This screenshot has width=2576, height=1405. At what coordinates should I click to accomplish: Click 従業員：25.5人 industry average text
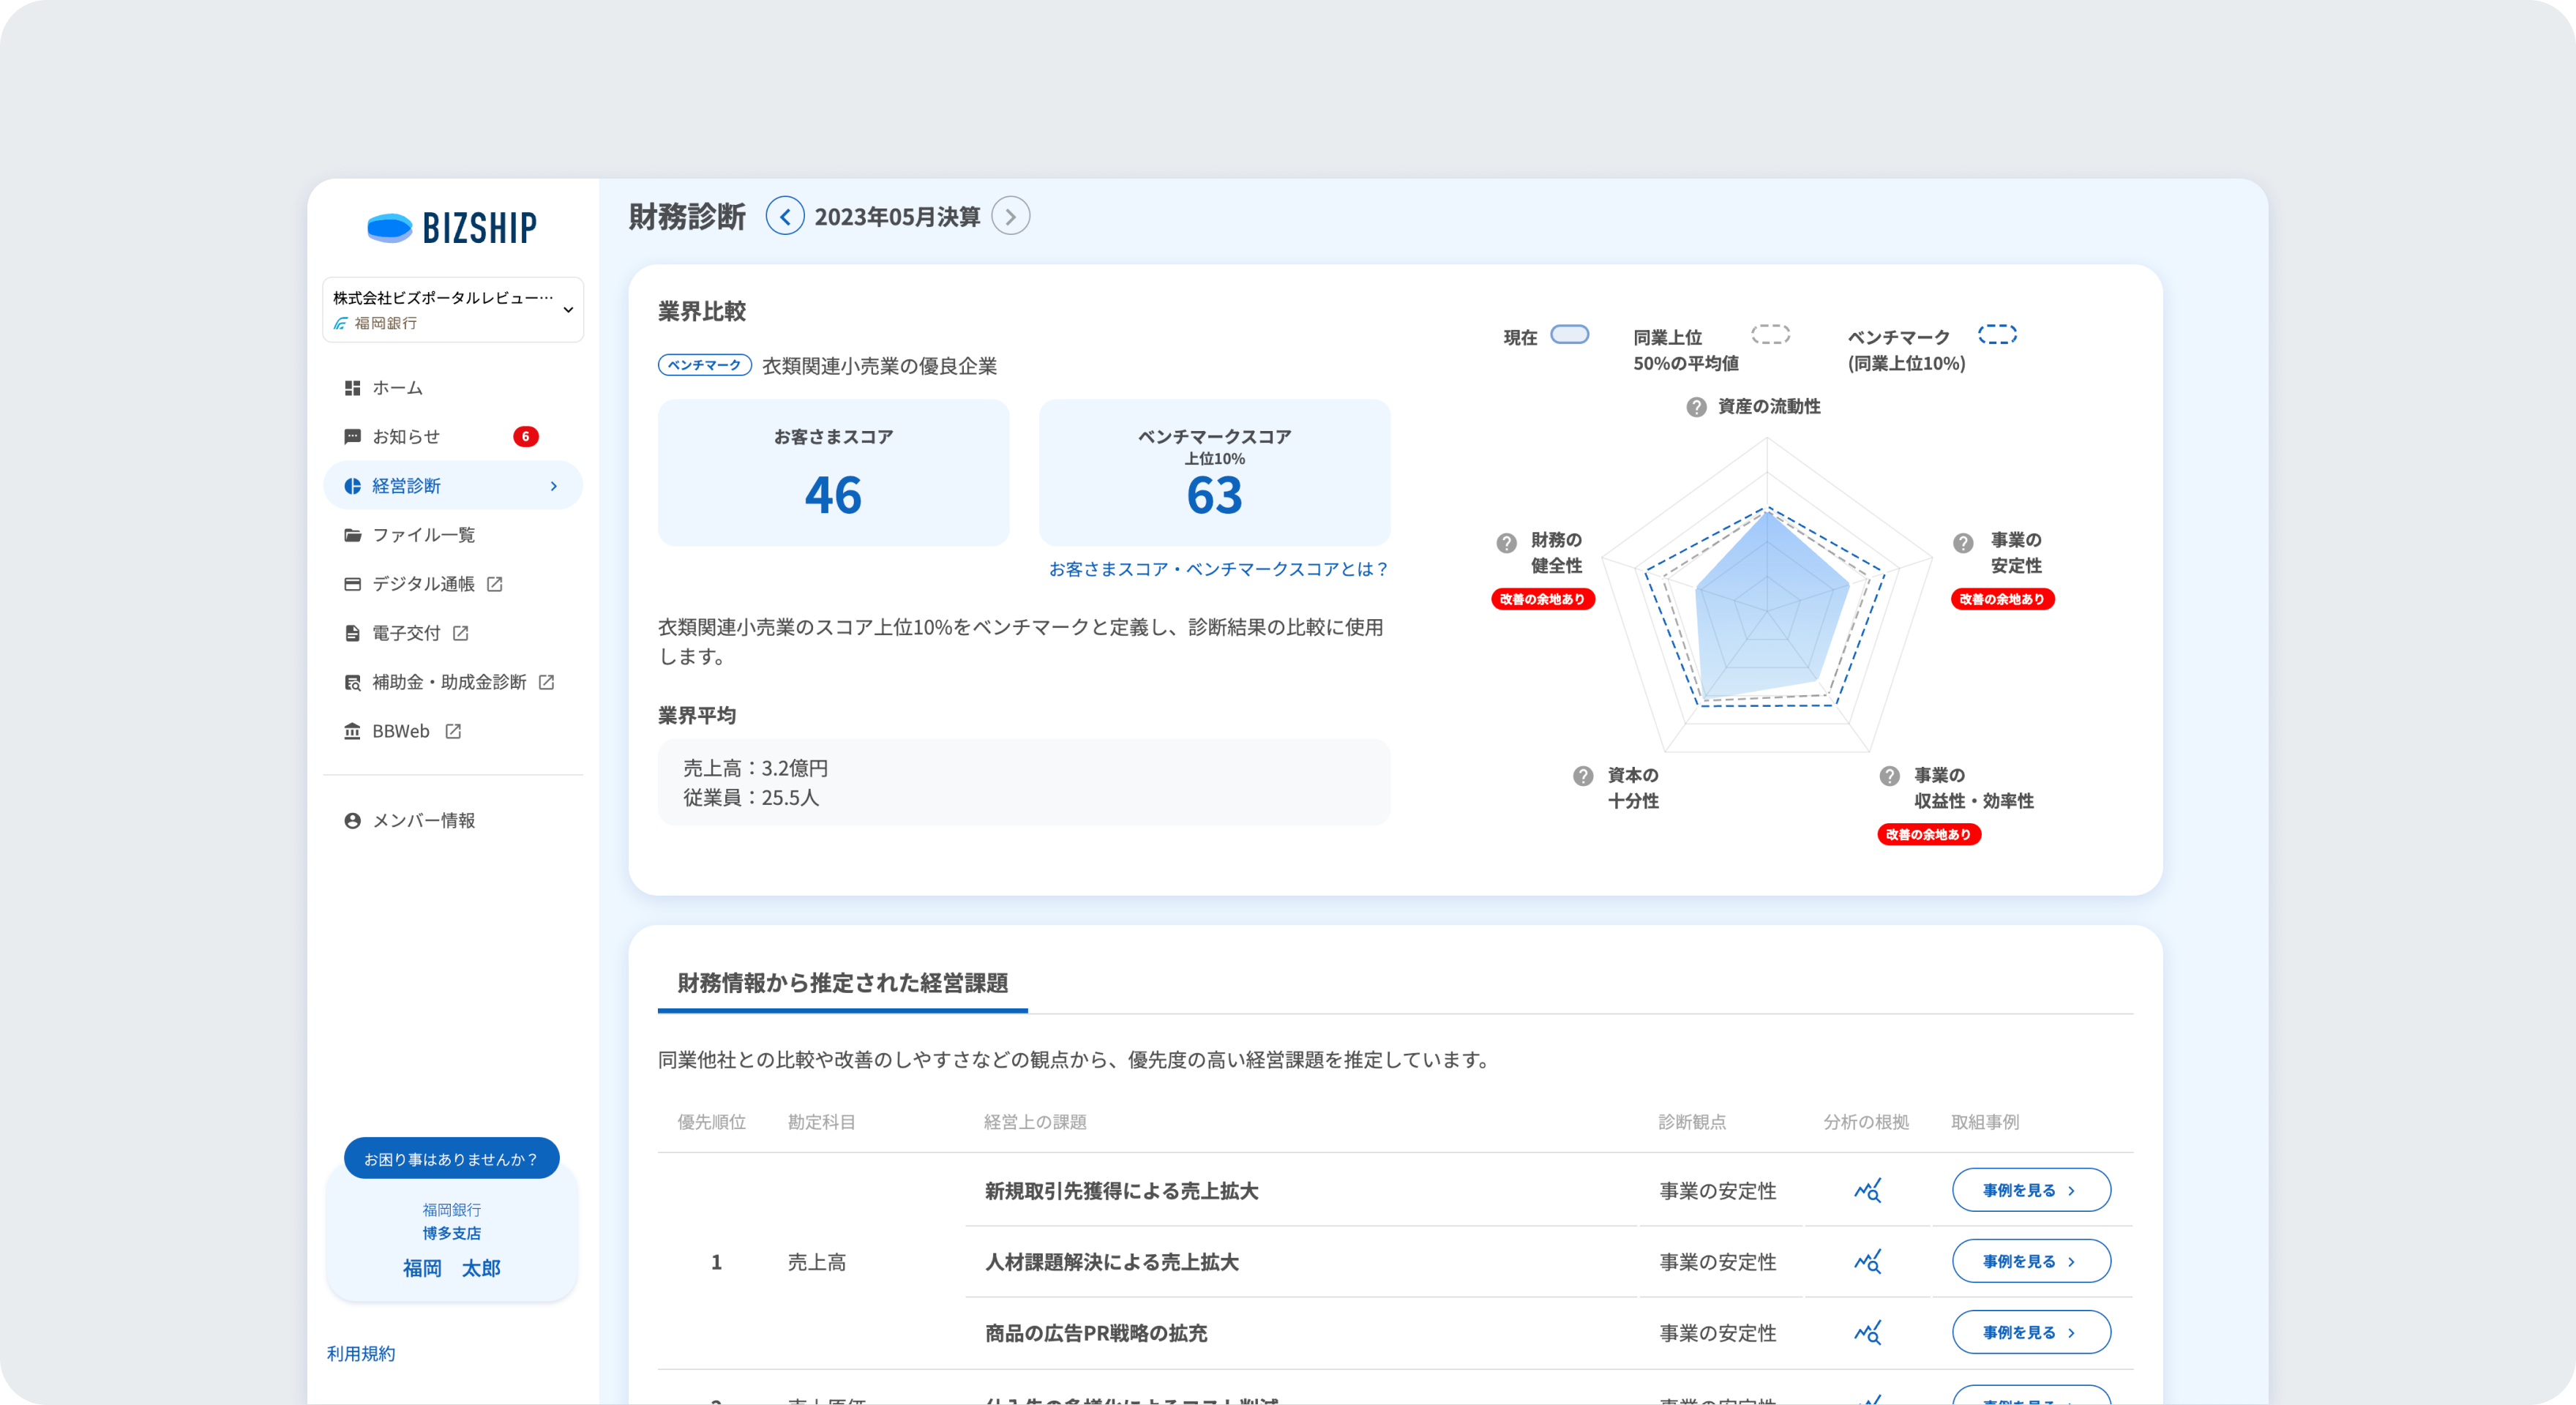click(750, 797)
